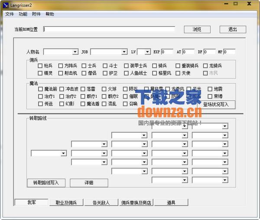The width and height of the screenshot is (260, 220).
Task: Tick the 地震 checkbox
Action: pyautogui.click(x=210, y=89)
